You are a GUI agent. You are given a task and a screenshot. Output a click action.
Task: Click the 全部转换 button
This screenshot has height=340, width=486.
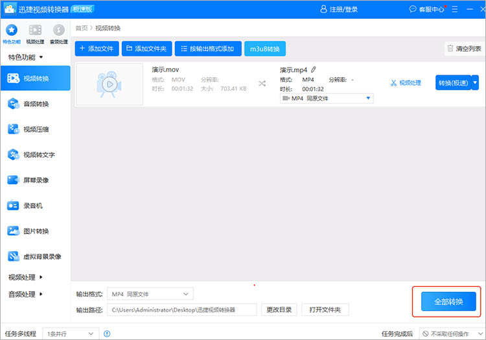point(448,302)
